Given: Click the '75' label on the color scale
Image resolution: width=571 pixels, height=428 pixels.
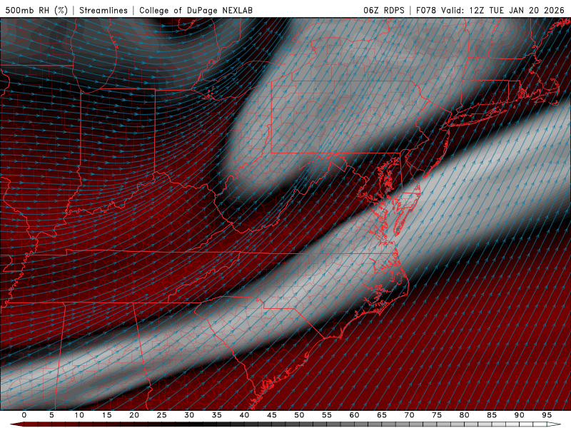Looking at the screenshot, I should point(437,415).
